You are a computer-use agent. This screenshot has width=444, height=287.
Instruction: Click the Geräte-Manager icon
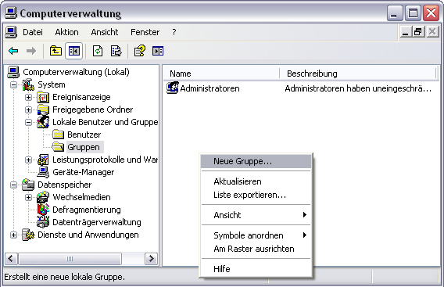tap(43, 172)
